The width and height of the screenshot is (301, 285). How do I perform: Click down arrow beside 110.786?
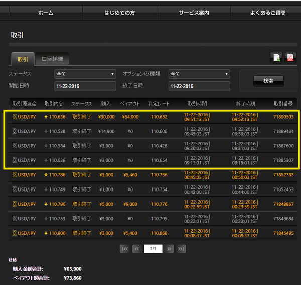click(x=46, y=175)
